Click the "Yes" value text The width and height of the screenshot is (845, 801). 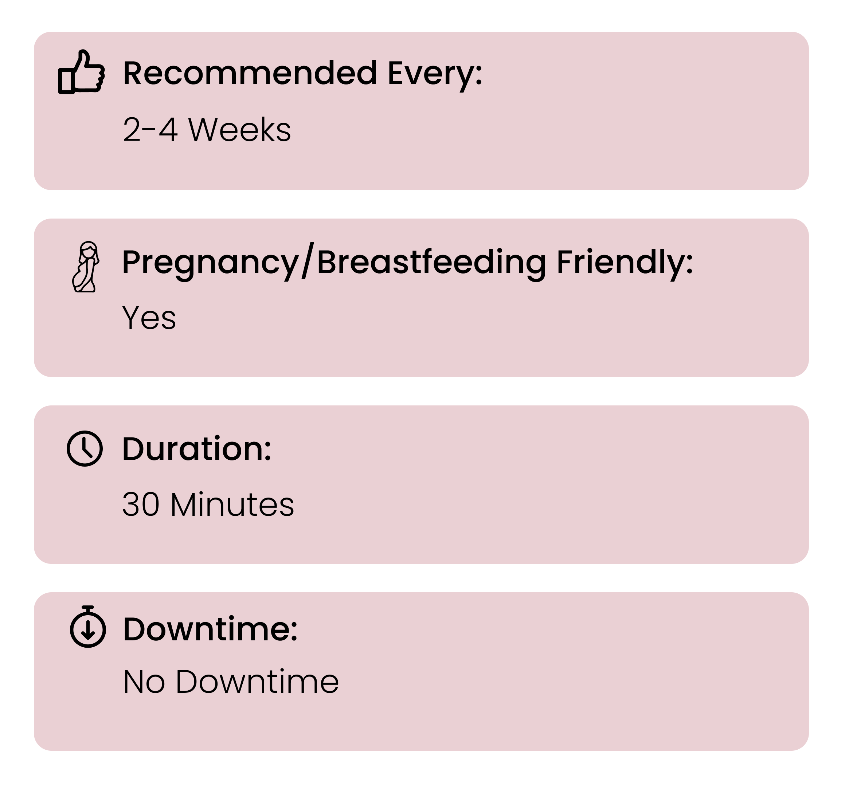149,318
